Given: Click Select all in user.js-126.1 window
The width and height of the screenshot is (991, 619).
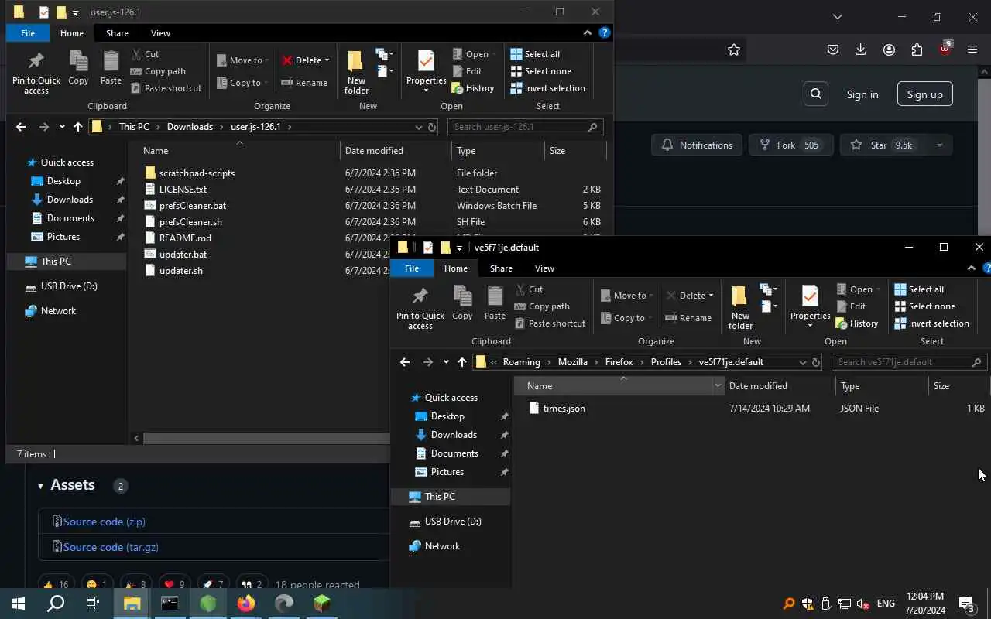Looking at the screenshot, I should 535,54.
